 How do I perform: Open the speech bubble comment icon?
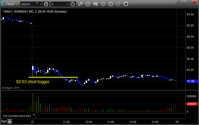point(126,4)
